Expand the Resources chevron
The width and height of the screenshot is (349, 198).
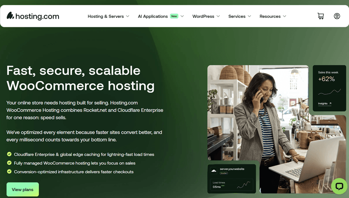[x=284, y=16]
